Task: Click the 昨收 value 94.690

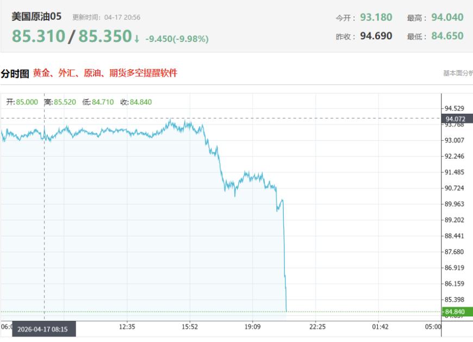Action: [376, 36]
